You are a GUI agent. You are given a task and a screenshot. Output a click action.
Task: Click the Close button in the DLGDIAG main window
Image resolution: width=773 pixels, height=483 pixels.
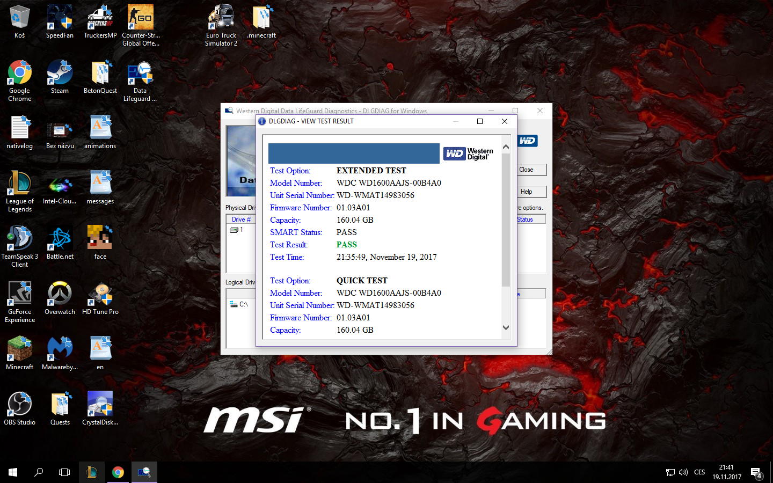pos(532,170)
